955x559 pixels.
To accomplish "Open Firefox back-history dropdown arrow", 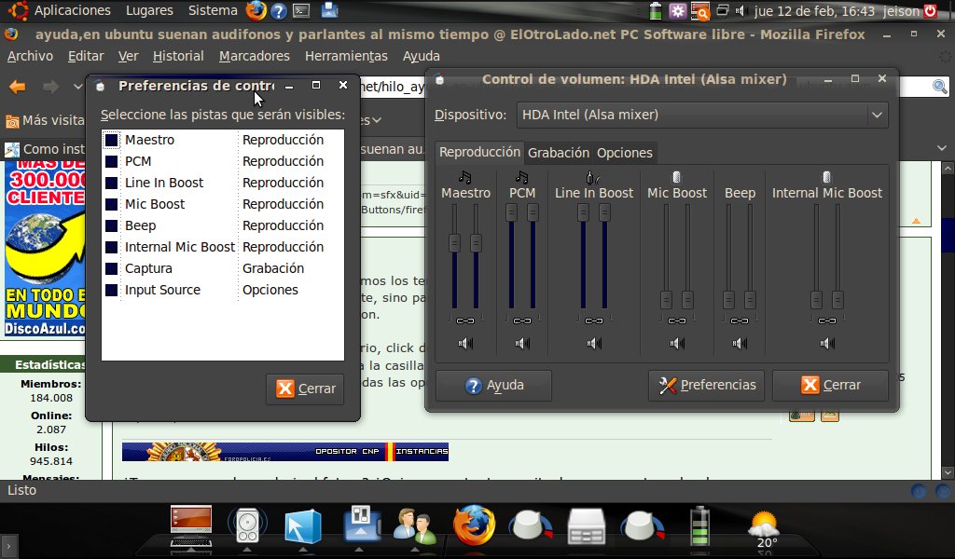I will (78, 87).
